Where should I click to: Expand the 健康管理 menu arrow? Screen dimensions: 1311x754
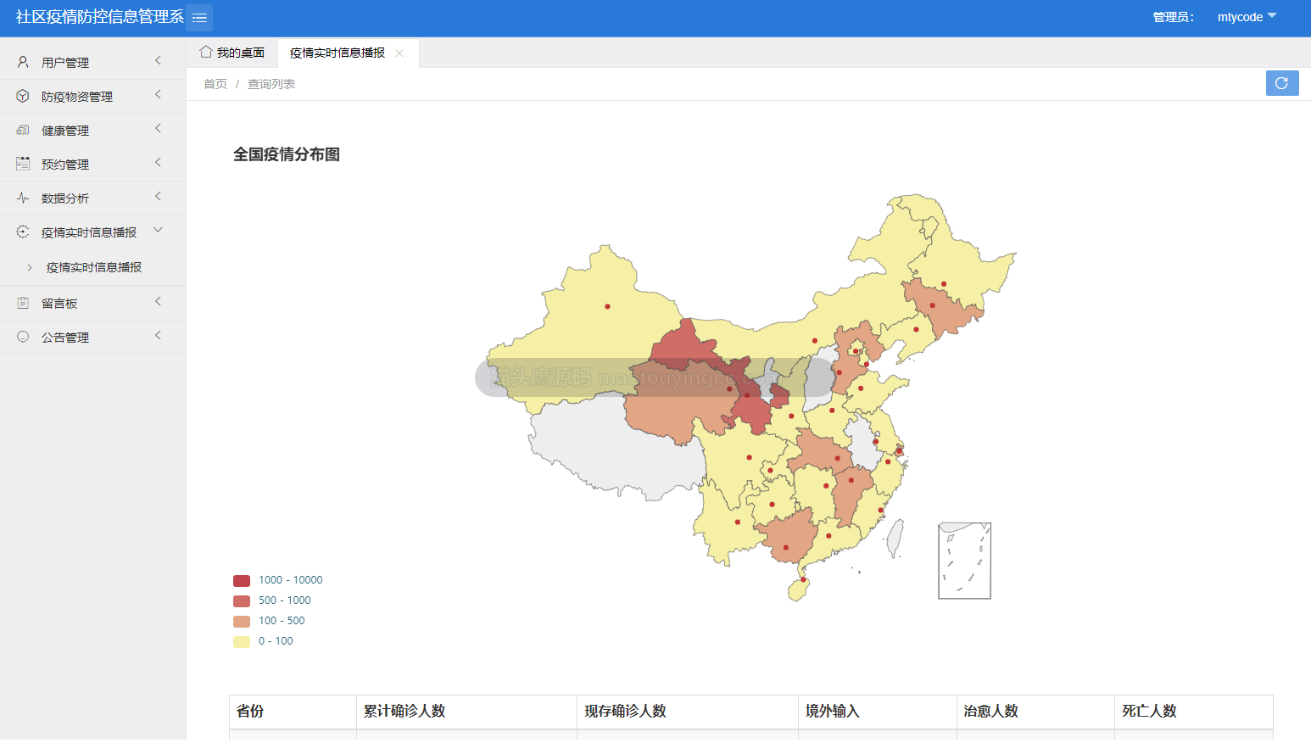158,129
